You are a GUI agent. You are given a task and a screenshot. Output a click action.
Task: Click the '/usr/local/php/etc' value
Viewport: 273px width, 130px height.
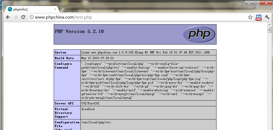click(96, 122)
